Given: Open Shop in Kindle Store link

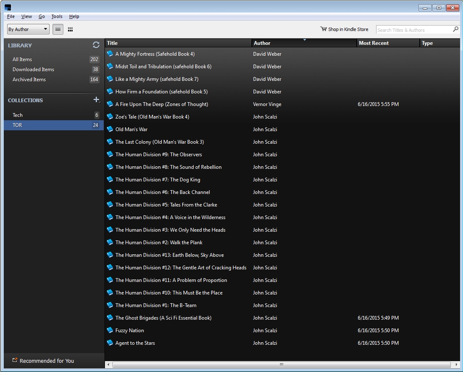Looking at the screenshot, I should point(348,29).
